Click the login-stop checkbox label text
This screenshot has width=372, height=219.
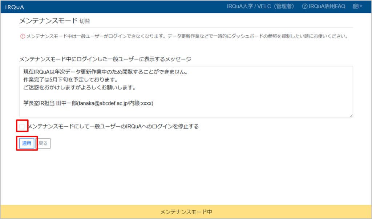coord(113,127)
